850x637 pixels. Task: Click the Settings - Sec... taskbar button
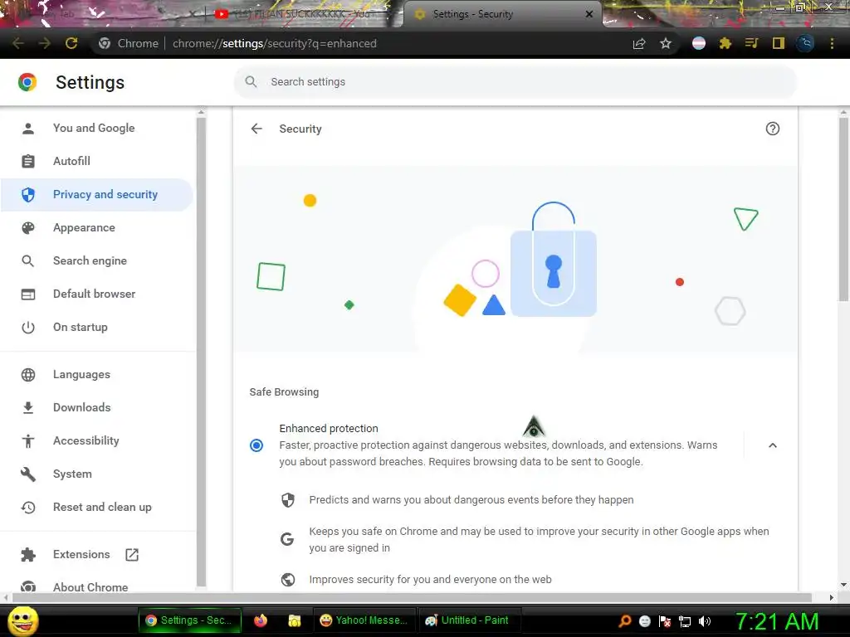tap(190, 620)
